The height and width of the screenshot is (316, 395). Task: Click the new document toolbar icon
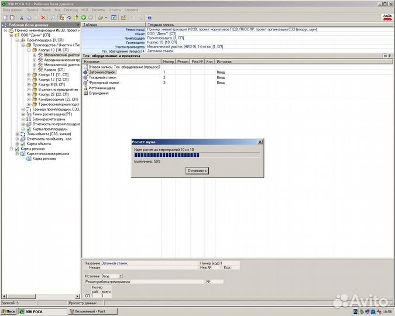(x=5, y=18)
